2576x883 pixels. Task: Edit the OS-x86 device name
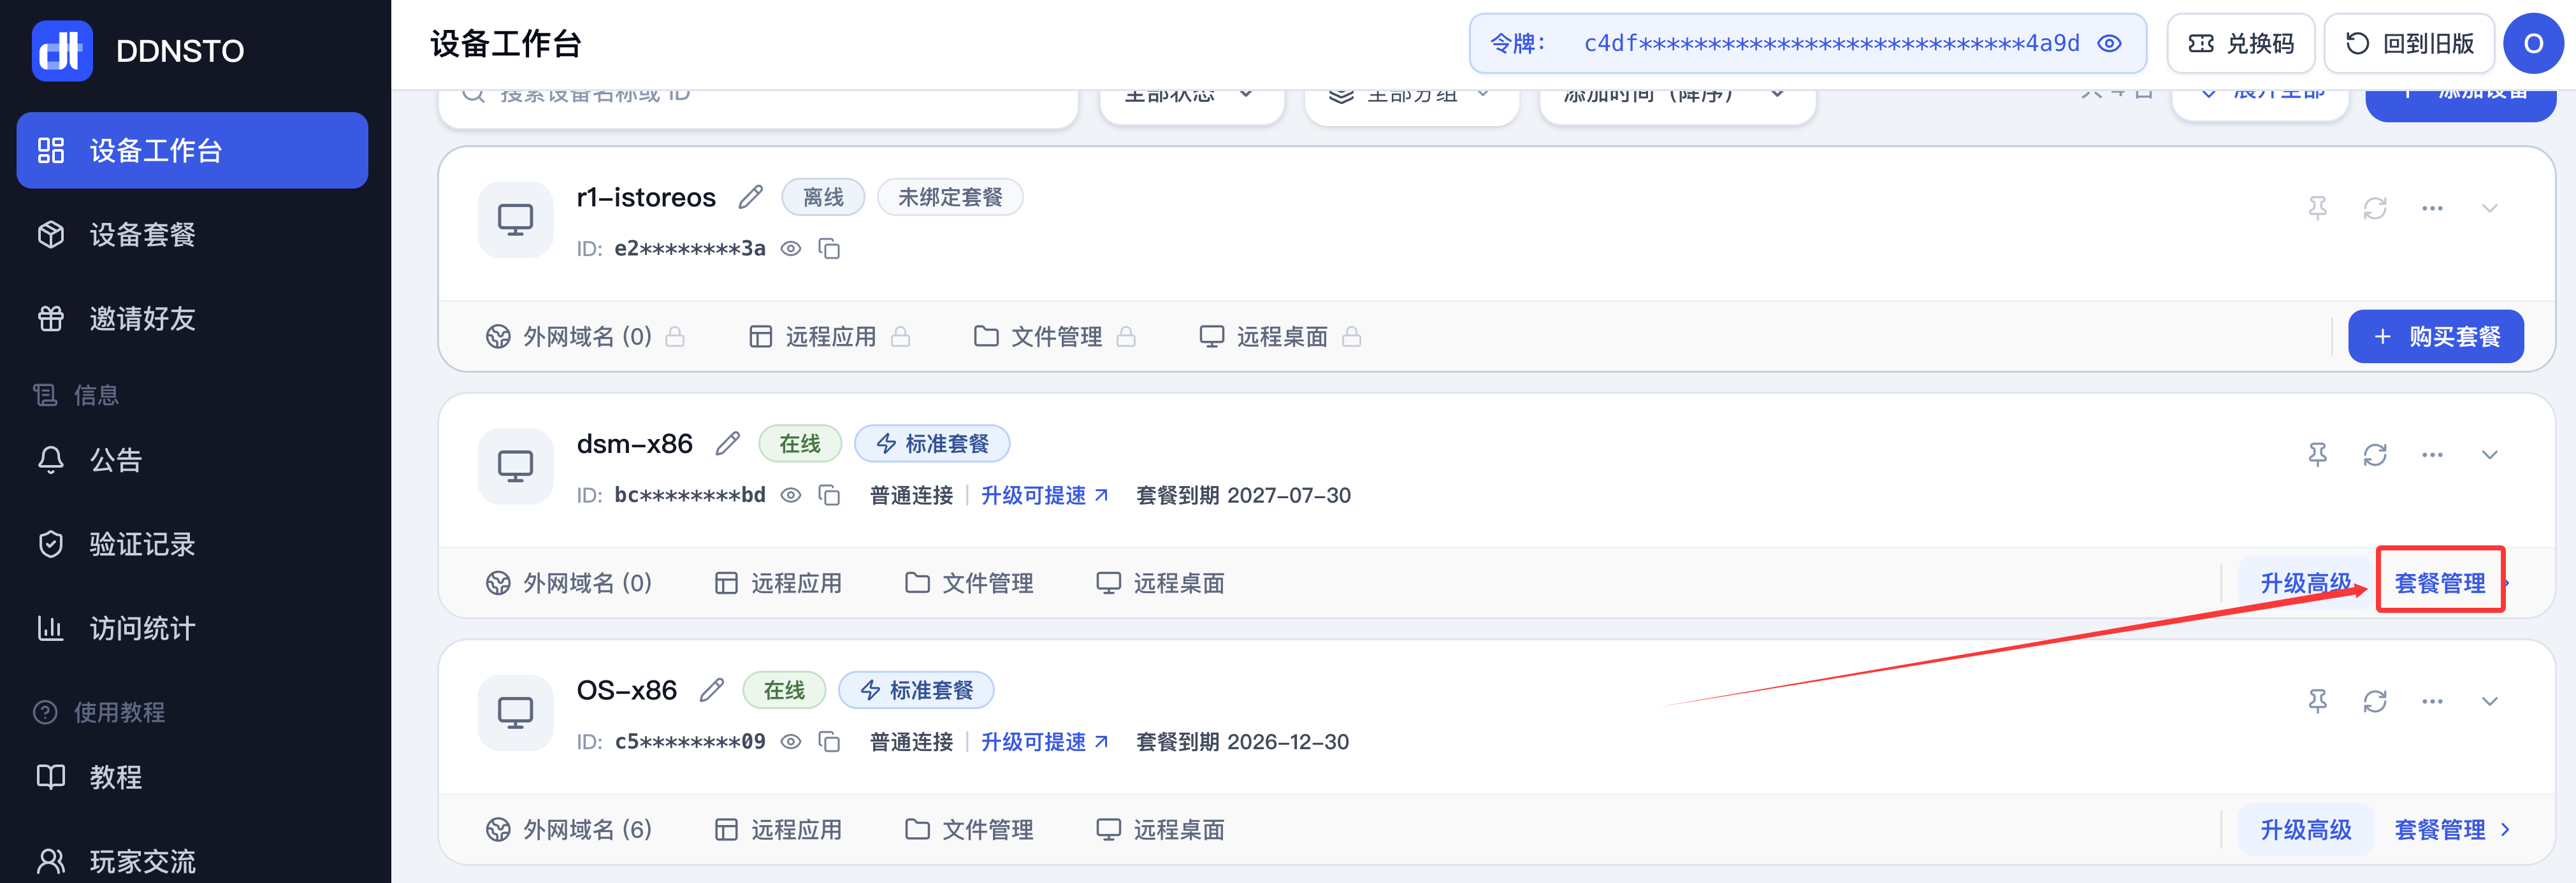[712, 690]
